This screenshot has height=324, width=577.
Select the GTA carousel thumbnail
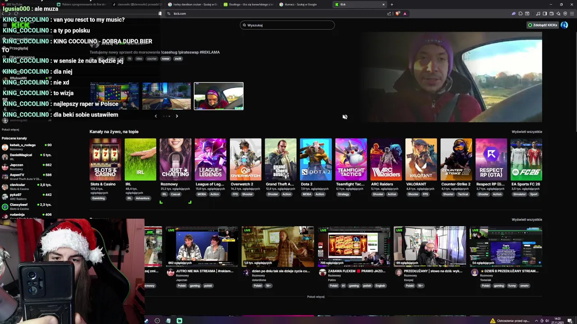[167, 96]
